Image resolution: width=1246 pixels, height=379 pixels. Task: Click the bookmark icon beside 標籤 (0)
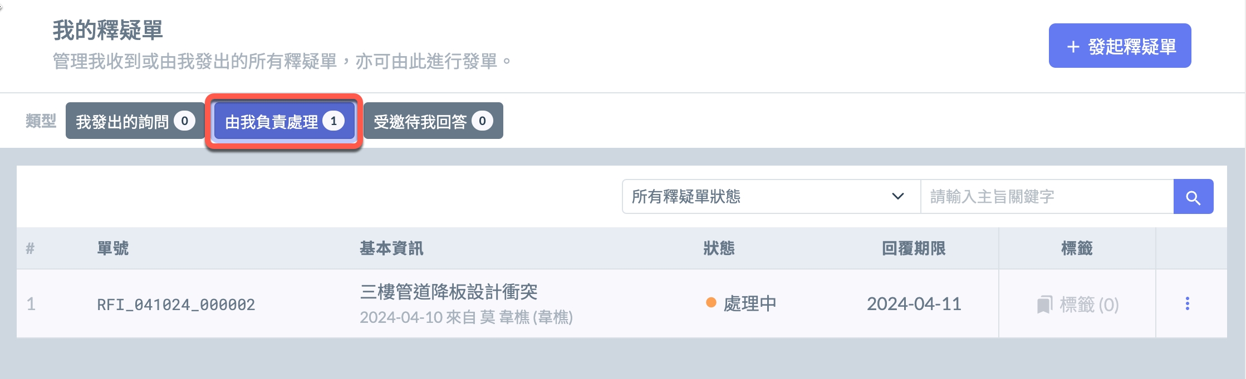(1044, 305)
